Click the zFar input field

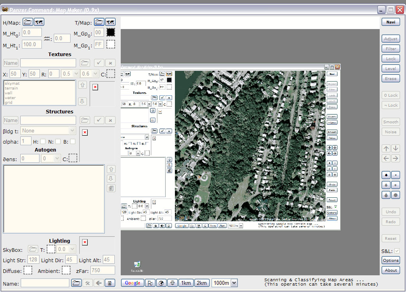pos(103,270)
